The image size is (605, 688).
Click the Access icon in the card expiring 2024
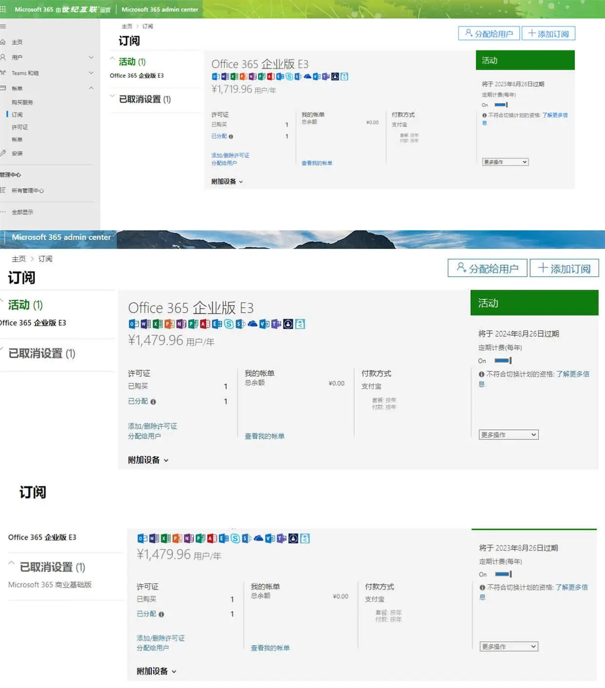pos(205,324)
